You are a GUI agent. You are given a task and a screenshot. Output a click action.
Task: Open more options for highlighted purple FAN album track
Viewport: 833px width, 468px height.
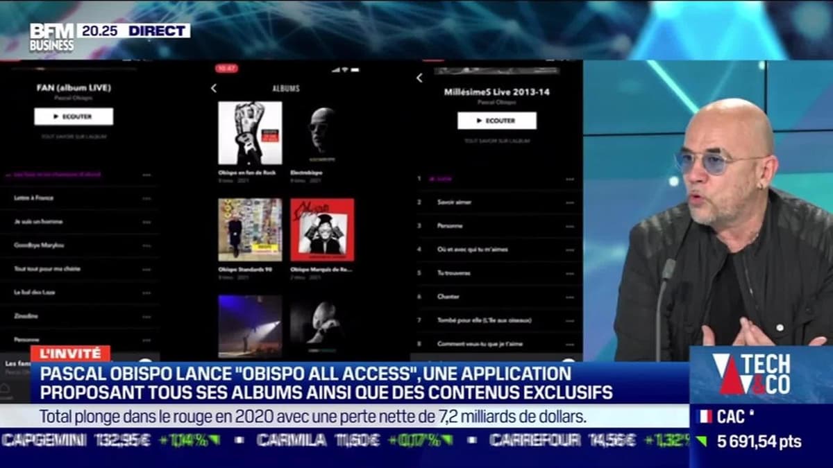[x=146, y=175]
